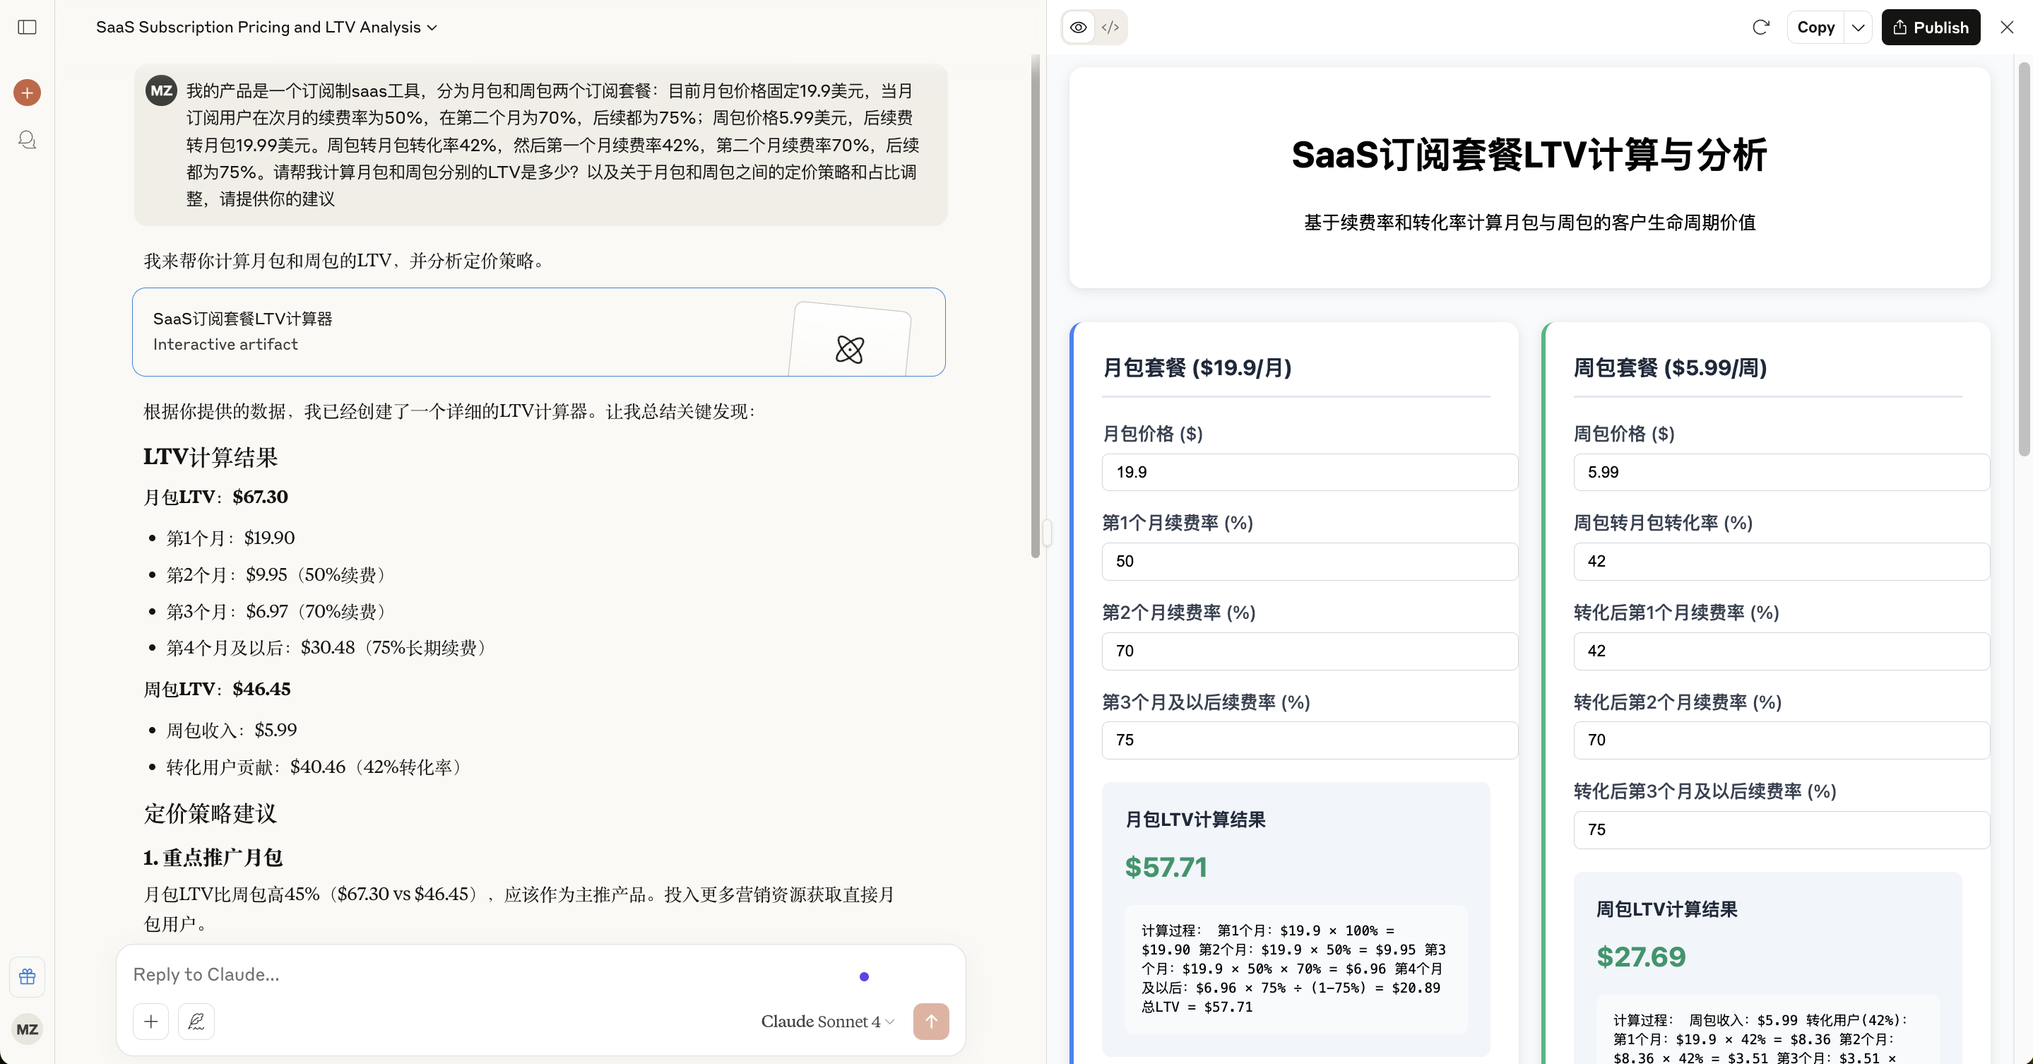Click the Reply to Claude message field
Screen dimensions: 2033x1064
[x=490, y=974]
